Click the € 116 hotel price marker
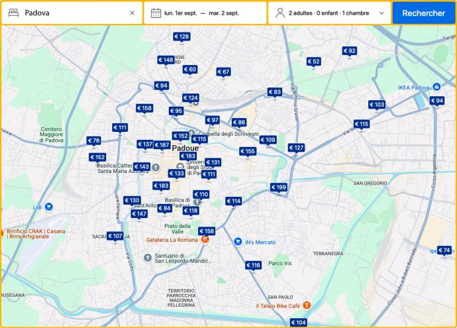457x328 pixels. click(253, 266)
